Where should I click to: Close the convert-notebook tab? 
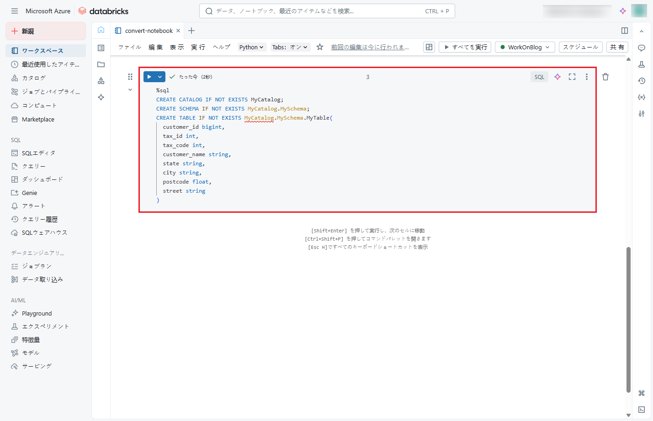[178, 31]
